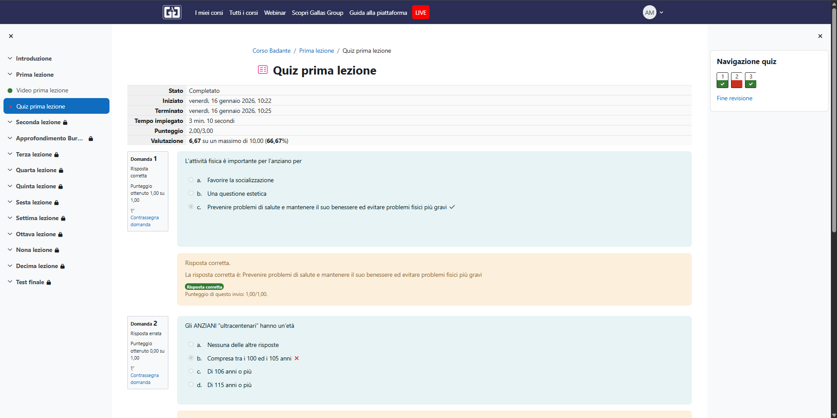Collapse the Prima lezione section

9,74
